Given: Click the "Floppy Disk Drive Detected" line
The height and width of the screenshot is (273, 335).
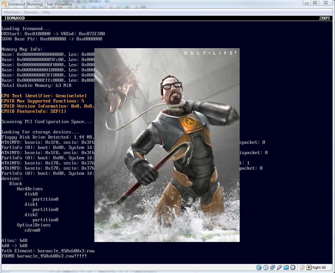Looking at the screenshot, I should 48,137.
